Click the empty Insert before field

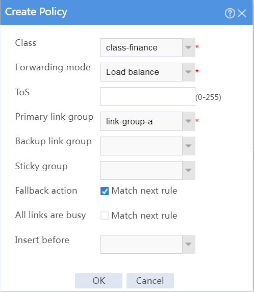[141, 244]
